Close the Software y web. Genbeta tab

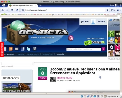36,5
